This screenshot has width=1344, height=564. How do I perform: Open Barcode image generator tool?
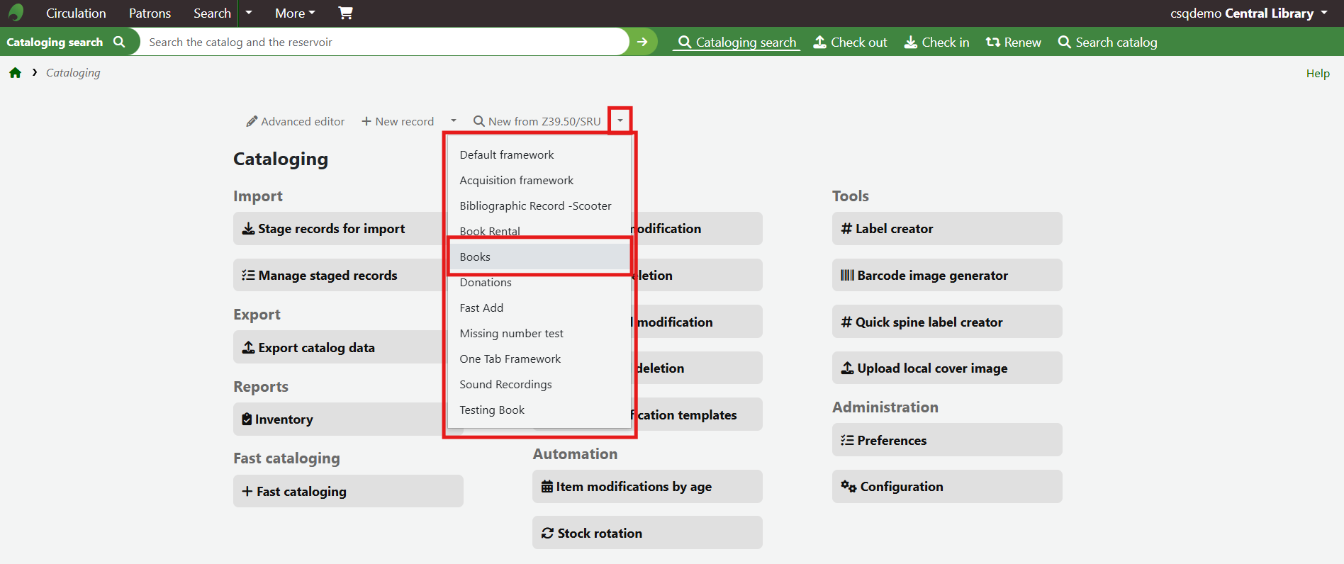pyautogui.click(x=932, y=276)
